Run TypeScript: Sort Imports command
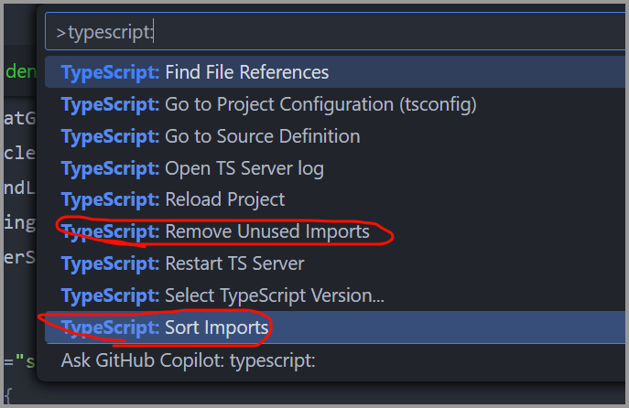629x408 pixels. tap(334, 327)
